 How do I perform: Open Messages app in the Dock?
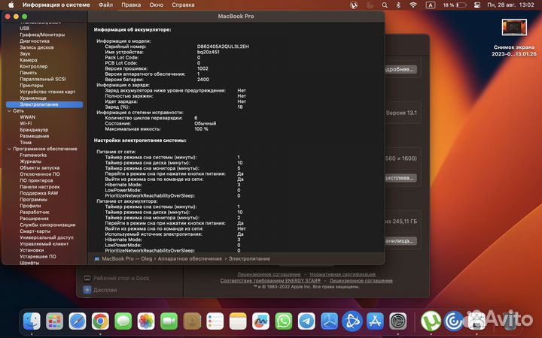(x=123, y=321)
